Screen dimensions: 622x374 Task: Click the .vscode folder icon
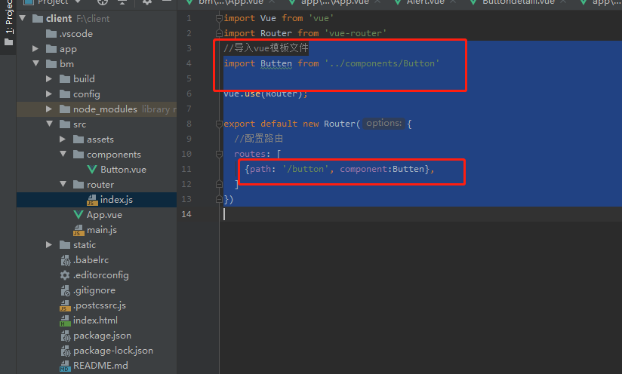click(x=51, y=34)
